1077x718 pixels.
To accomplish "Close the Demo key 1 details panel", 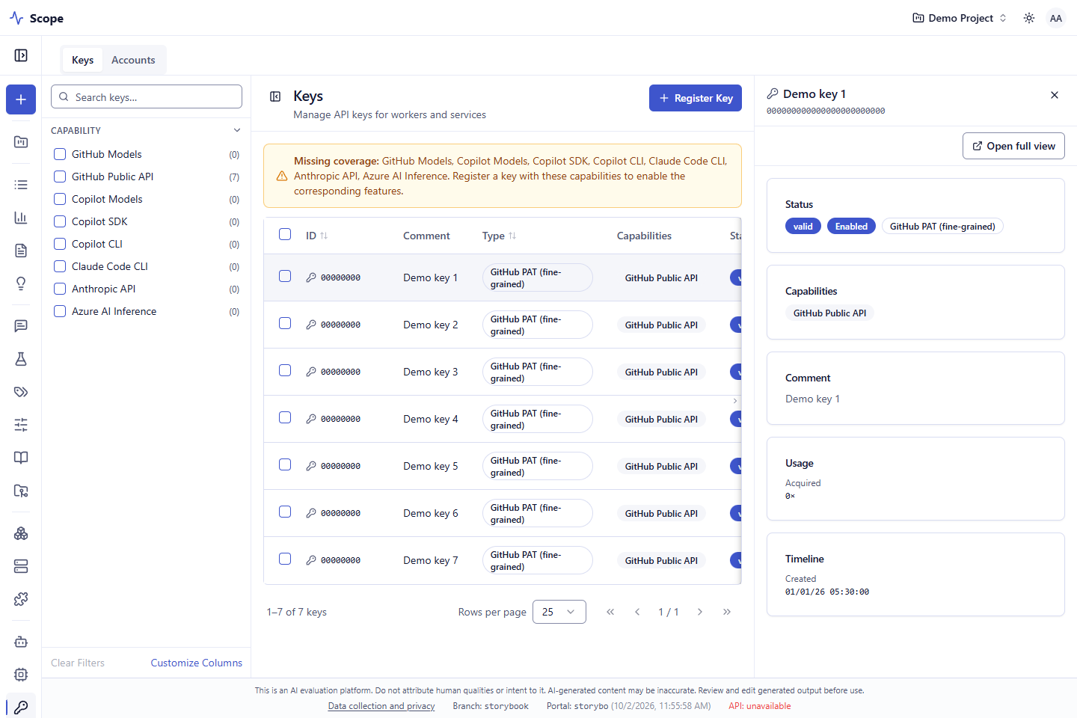I will (1055, 95).
